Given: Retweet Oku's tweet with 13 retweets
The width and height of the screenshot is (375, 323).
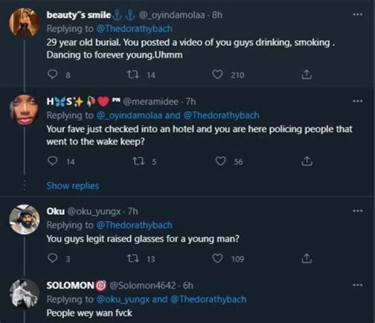Looking at the screenshot, I should [x=132, y=258].
